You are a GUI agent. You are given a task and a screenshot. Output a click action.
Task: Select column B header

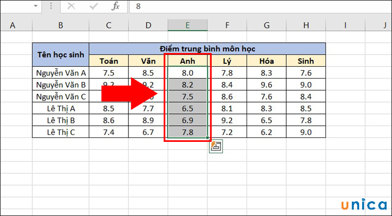pyautogui.click(x=60, y=26)
